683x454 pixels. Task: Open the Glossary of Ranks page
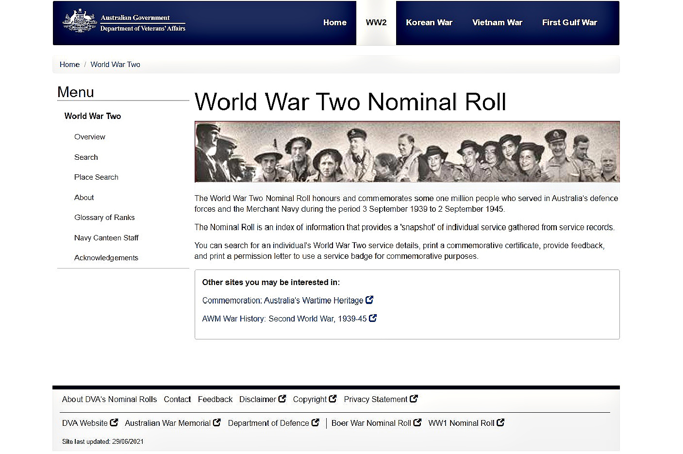(104, 217)
